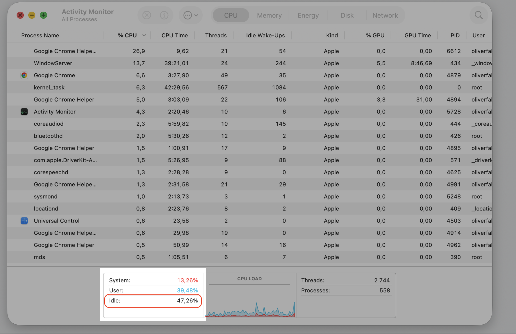Select Google Chrome Helper with PID 4895

[x=250, y=148]
